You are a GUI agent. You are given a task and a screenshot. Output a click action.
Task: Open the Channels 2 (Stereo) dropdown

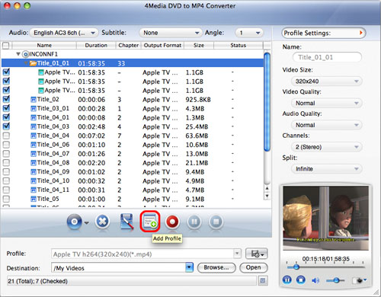point(327,147)
